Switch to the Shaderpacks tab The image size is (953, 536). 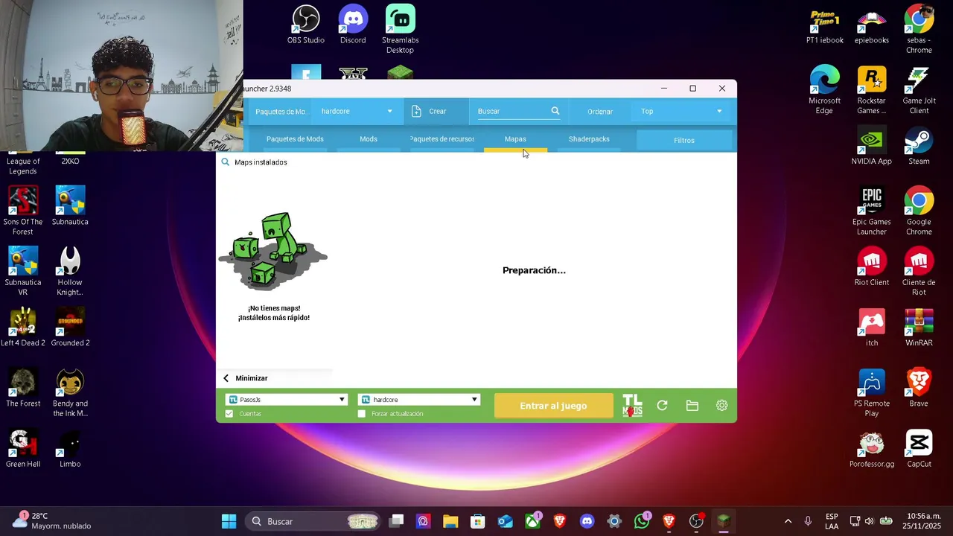pyautogui.click(x=589, y=139)
